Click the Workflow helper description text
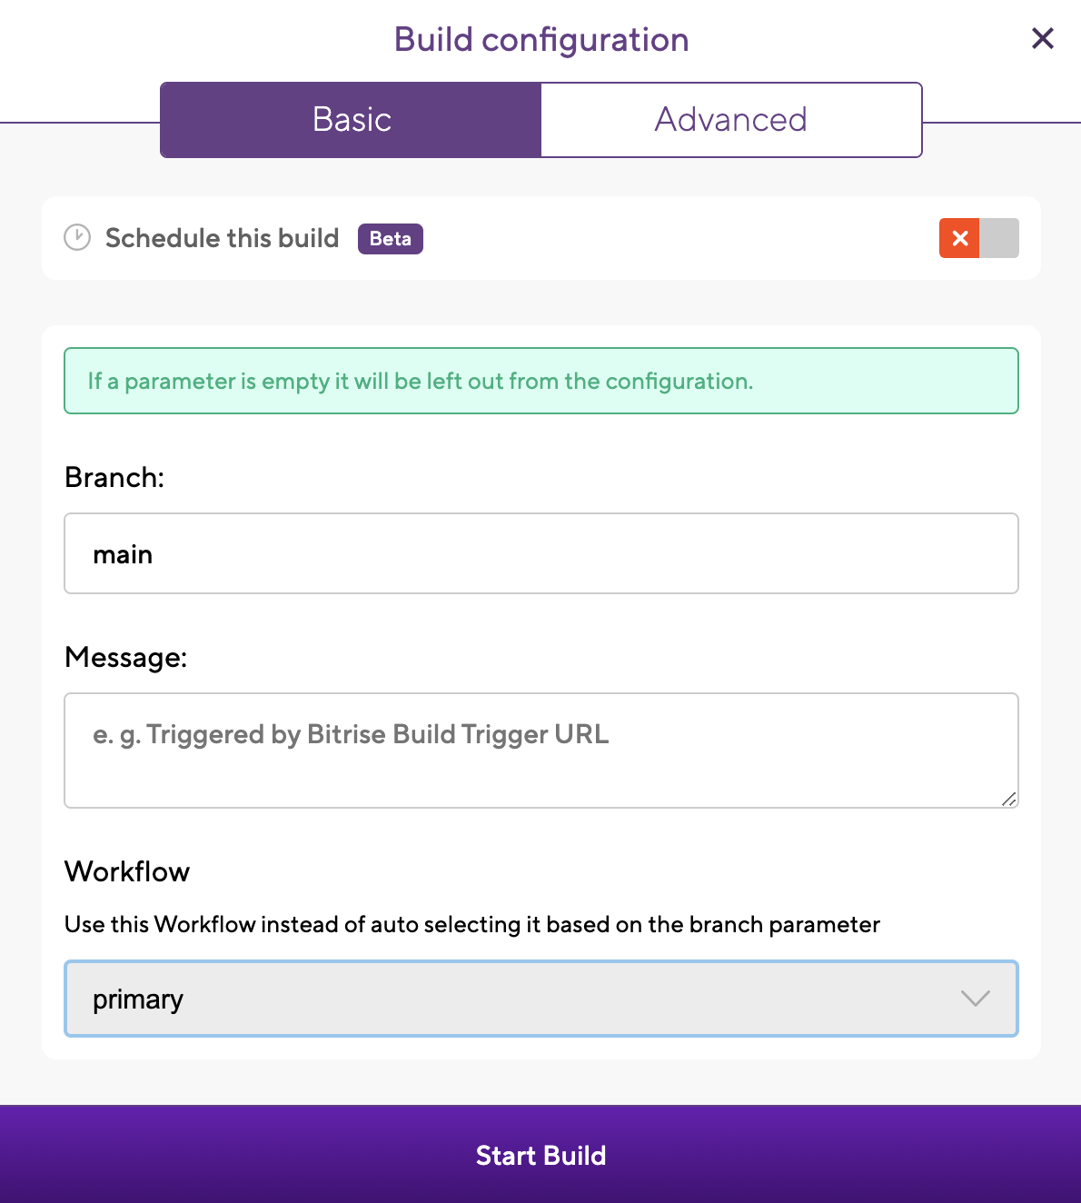This screenshot has height=1203, width=1081. click(x=471, y=924)
